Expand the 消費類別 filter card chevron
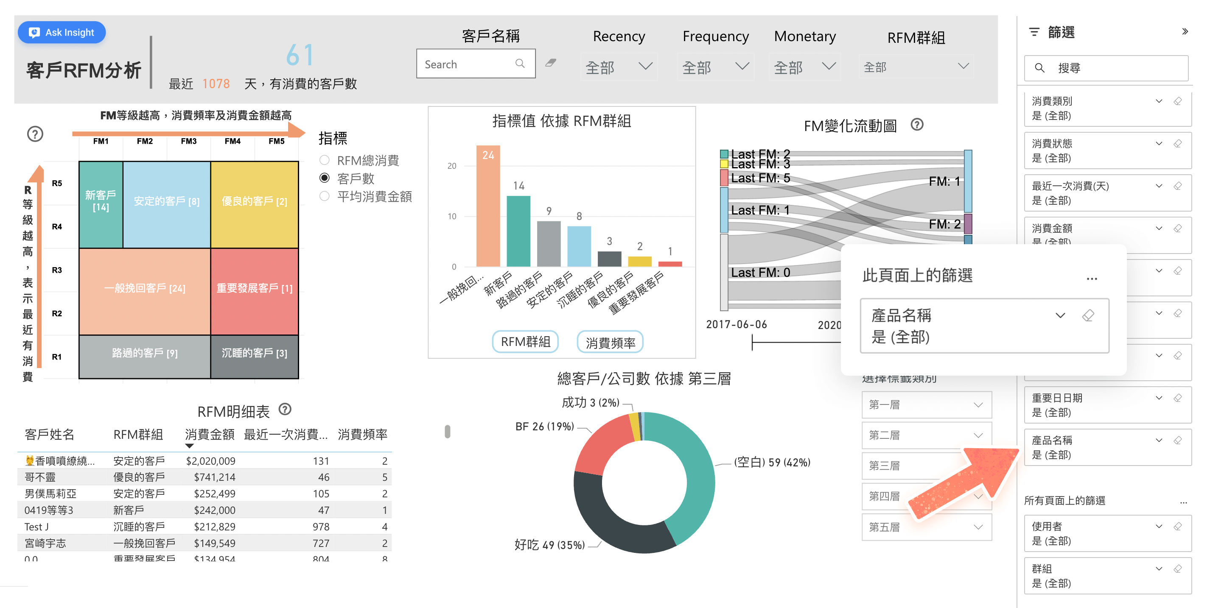 [x=1159, y=101]
